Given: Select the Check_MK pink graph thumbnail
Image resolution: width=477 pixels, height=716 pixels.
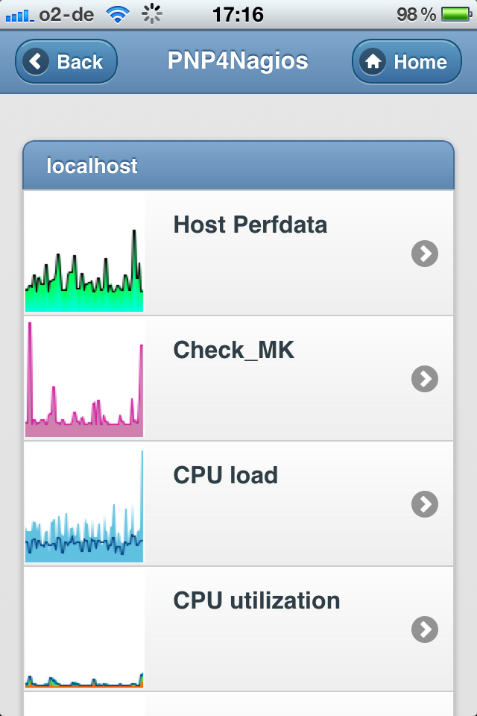Looking at the screenshot, I should pos(84,378).
